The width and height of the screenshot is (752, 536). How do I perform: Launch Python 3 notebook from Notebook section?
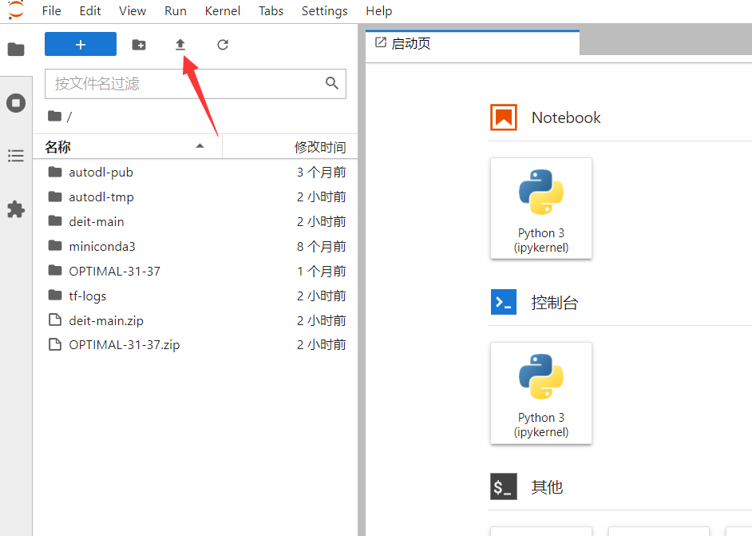(x=540, y=208)
